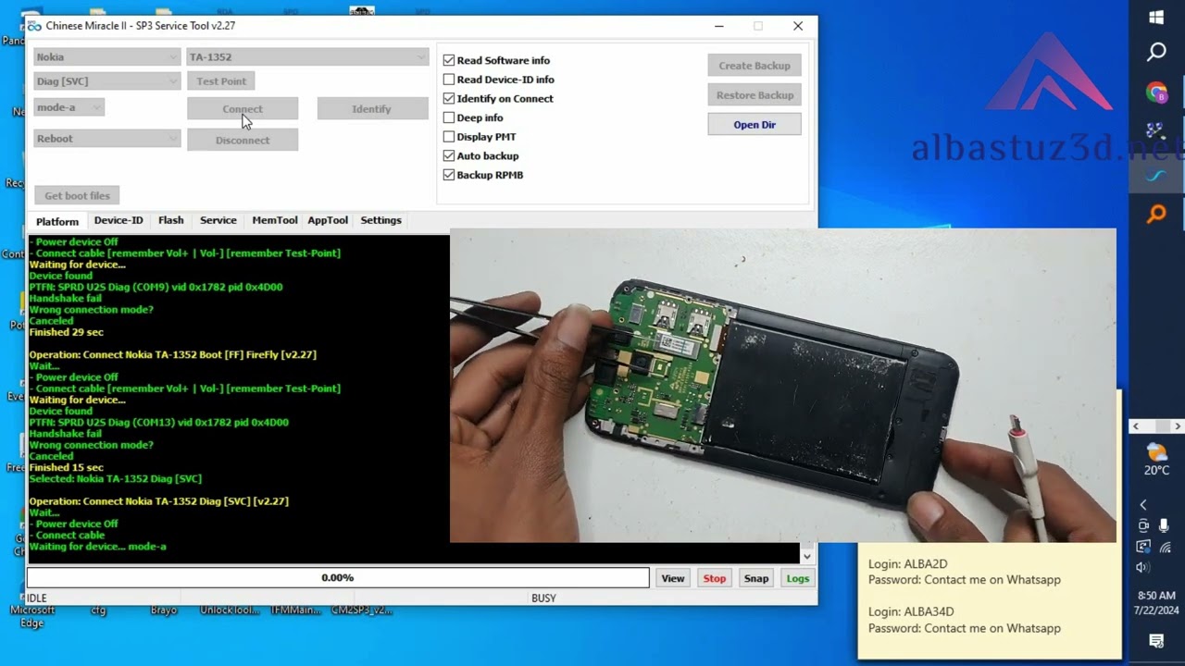Toggle Read Software info checkbox

(449, 60)
